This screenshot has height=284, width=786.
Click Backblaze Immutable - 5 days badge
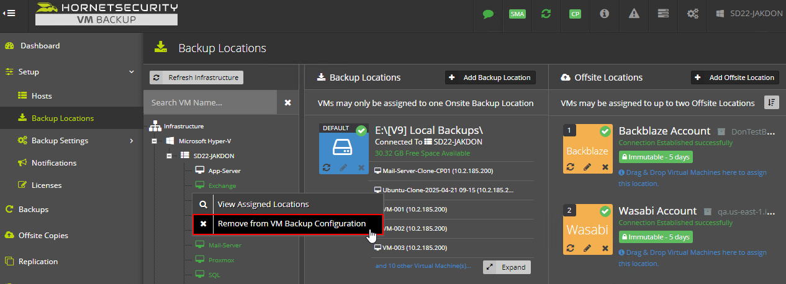tap(656, 158)
